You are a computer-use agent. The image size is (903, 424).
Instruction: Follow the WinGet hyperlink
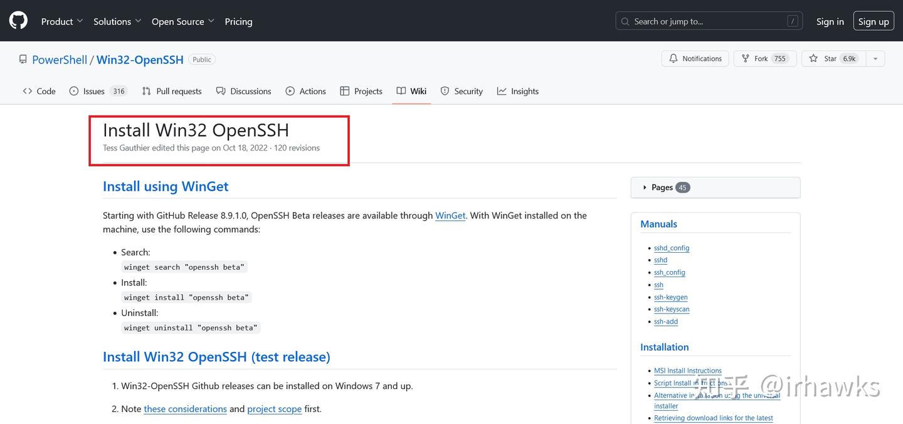[x=450, y=215]
